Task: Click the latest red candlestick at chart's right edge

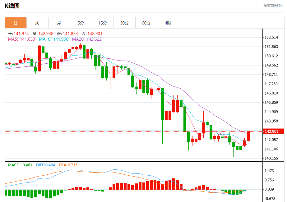Action: tap(248, 136)
